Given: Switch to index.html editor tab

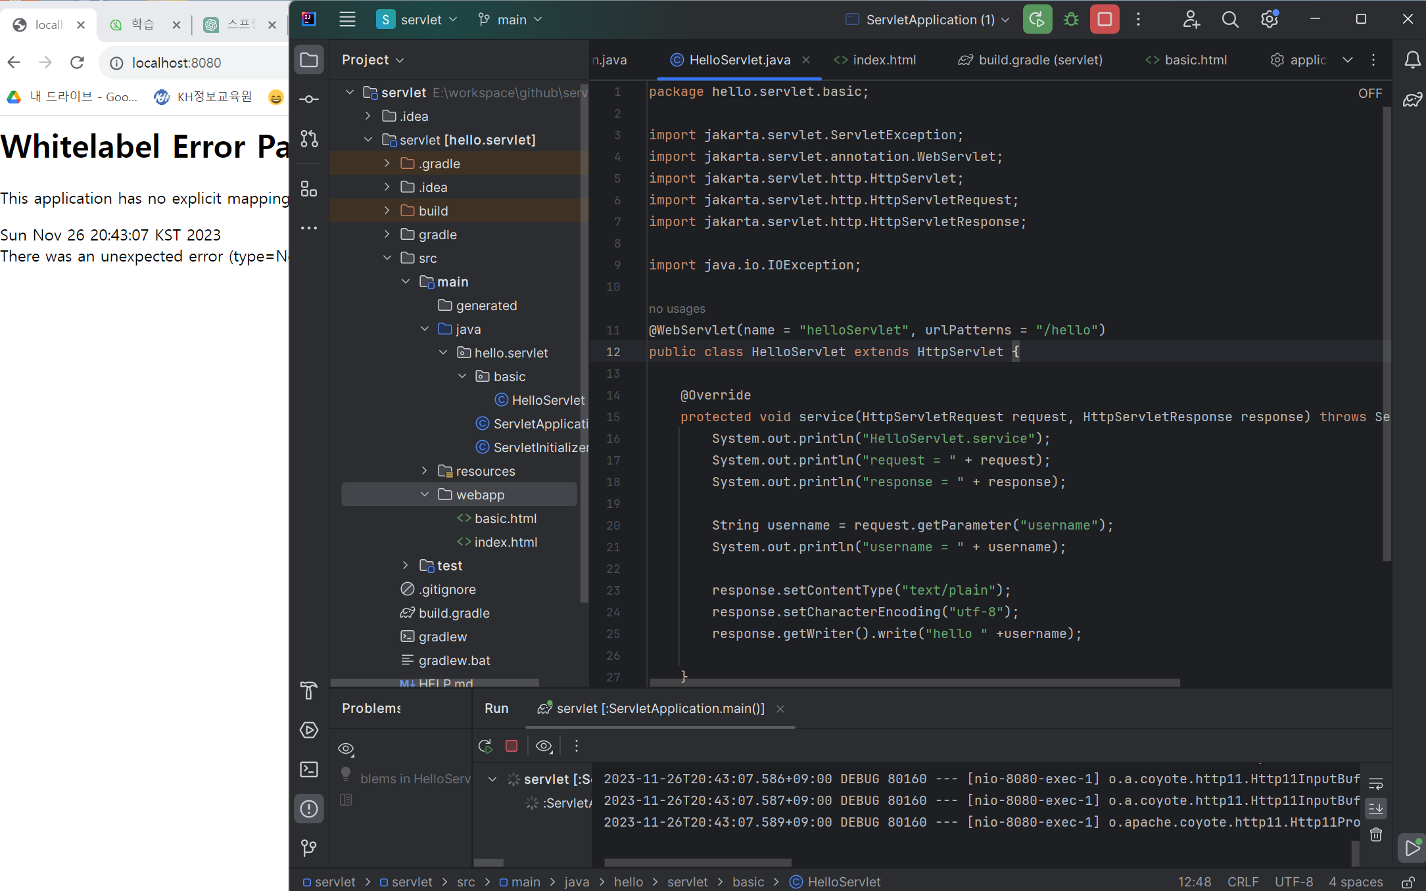Looking at the screenshot, I should [x=874, y=60].
